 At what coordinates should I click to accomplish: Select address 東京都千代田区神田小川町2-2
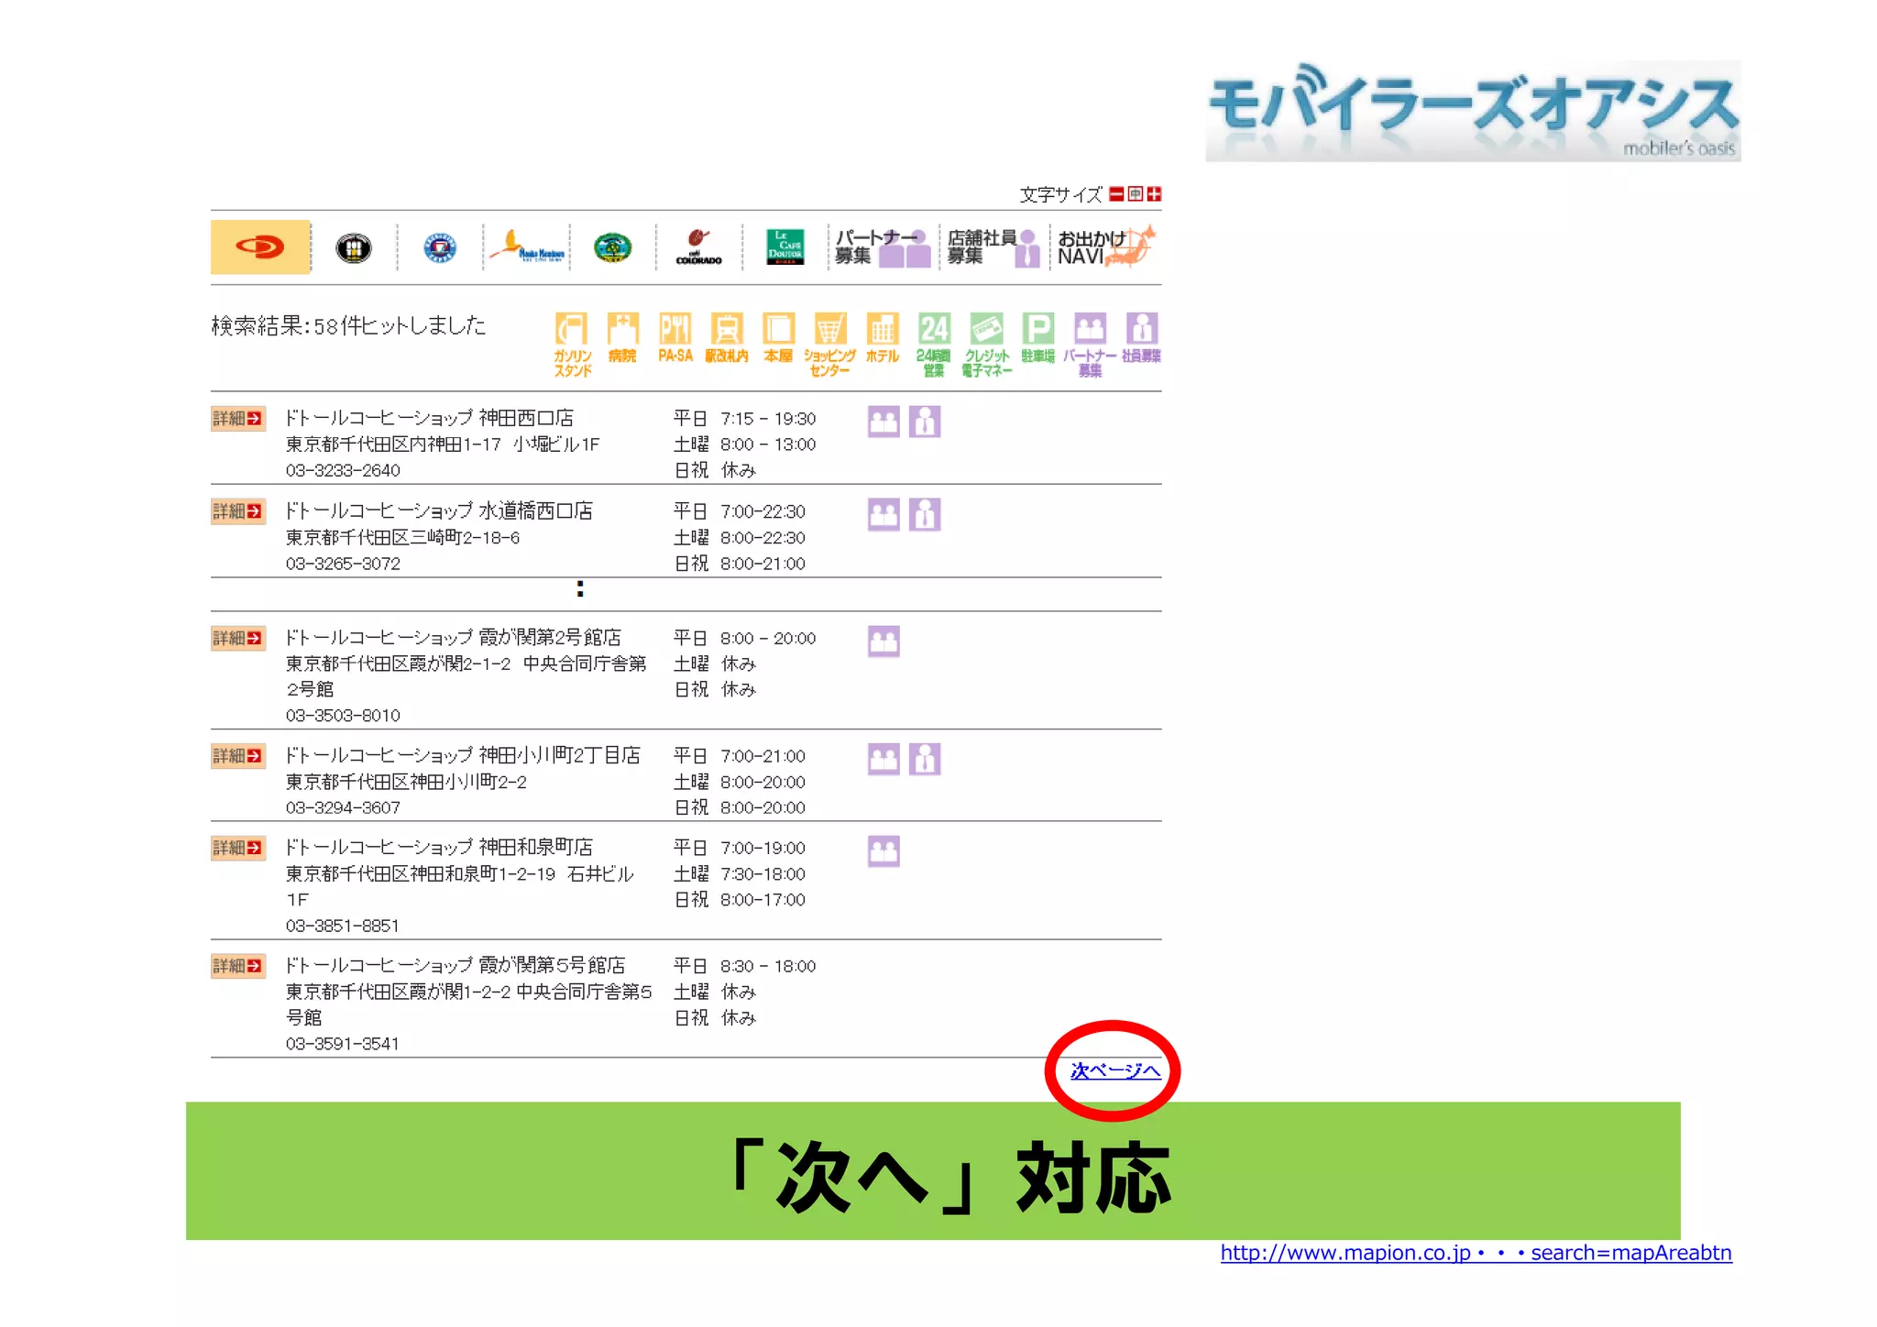(x=406, y=782)
